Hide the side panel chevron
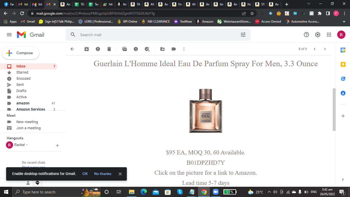The height and width of the screenshot is (197, 350). [x=343, y=180]
